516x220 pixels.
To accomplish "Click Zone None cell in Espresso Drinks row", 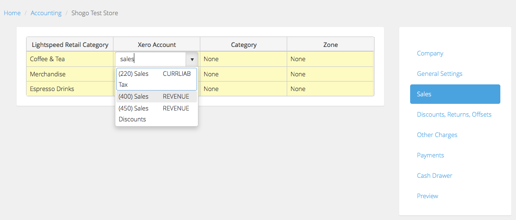I will tap(330, 89).
